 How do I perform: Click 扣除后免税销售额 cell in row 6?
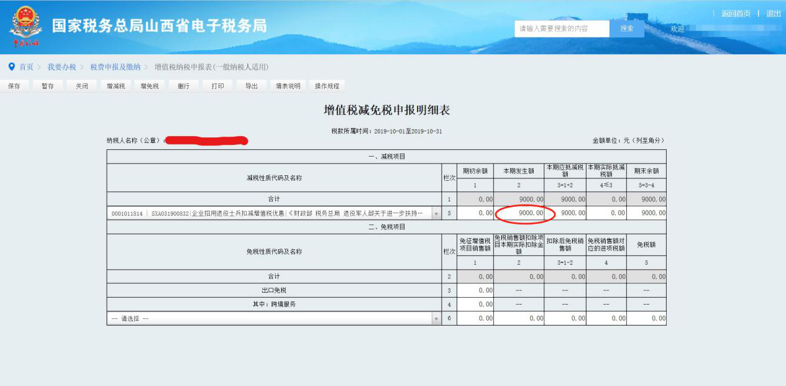click(x=565, y=318)
